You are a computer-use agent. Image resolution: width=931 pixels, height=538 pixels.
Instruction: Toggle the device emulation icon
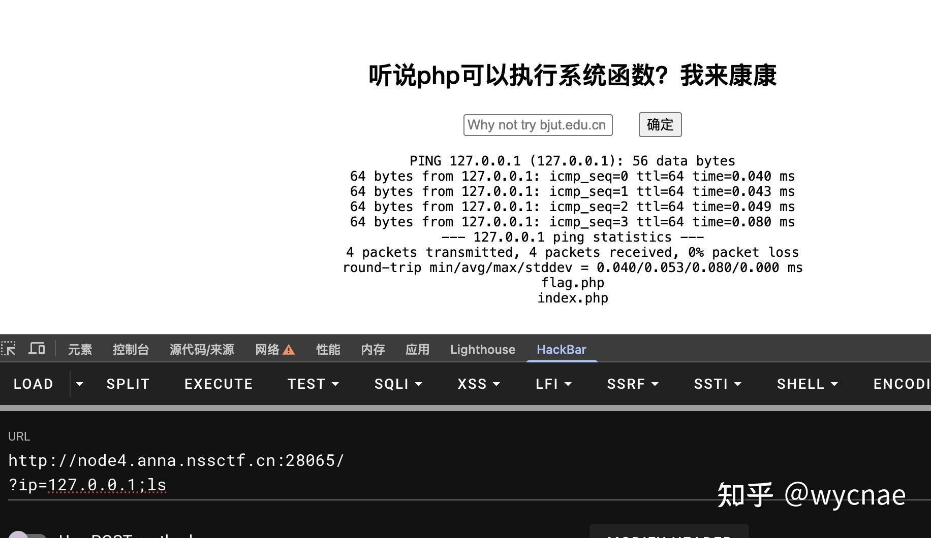click(x=36, y=349)
